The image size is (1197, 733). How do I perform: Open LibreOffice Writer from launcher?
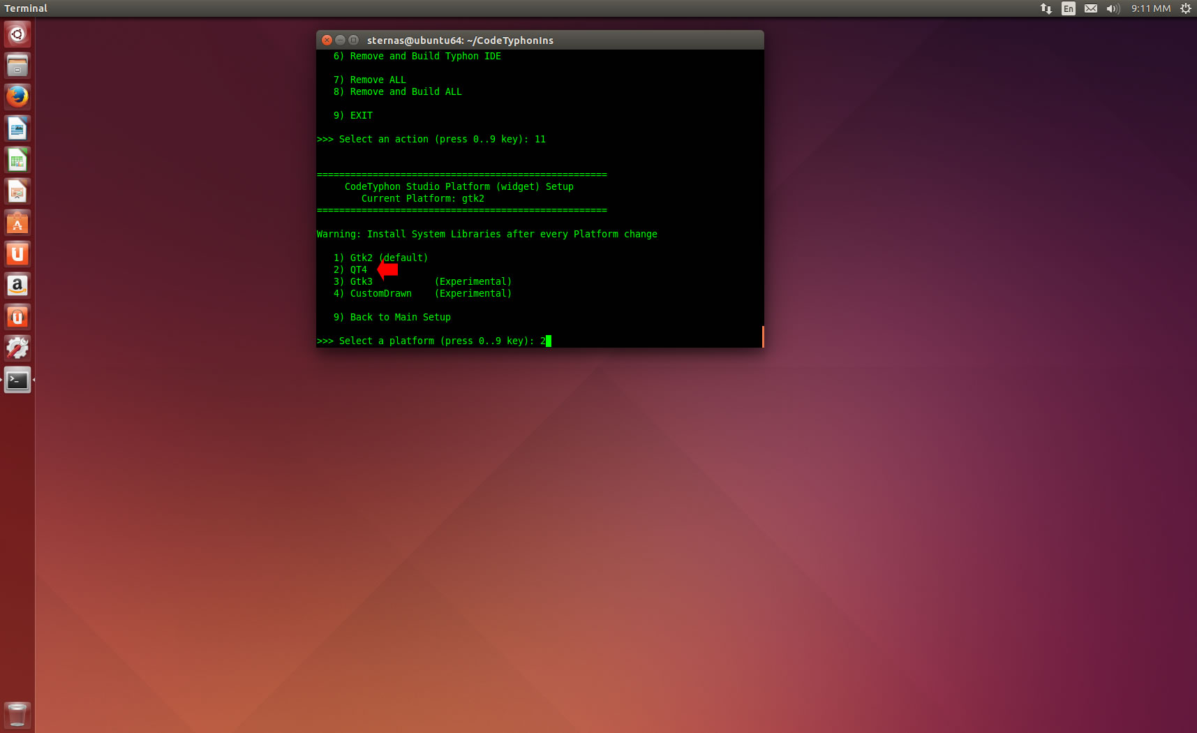[17, 128]
